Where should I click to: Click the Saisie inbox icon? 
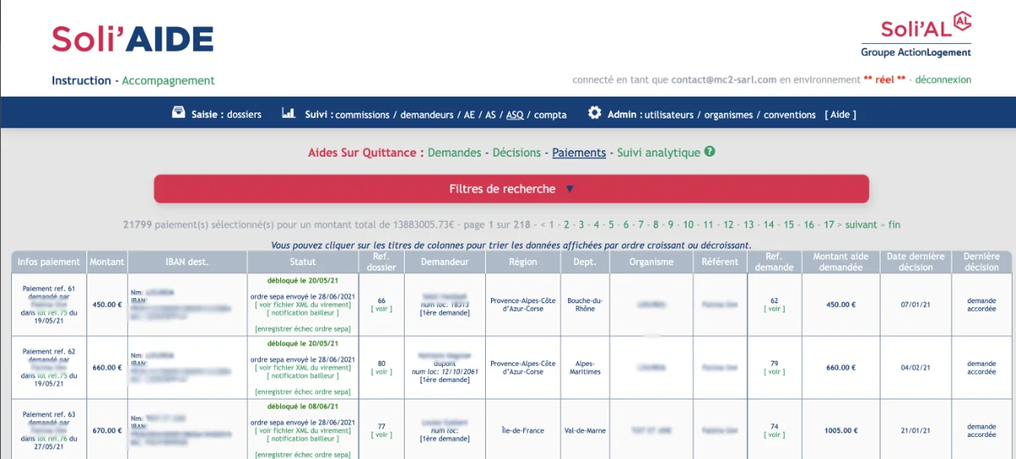179,113
